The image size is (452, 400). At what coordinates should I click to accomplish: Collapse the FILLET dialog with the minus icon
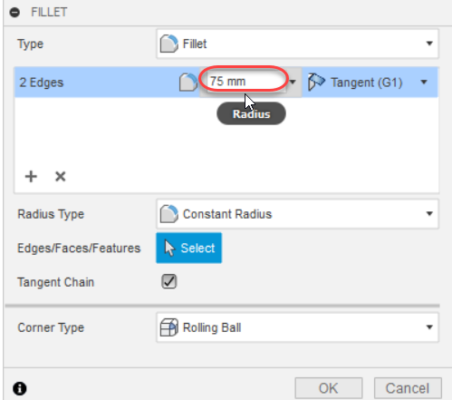point(14,13)
